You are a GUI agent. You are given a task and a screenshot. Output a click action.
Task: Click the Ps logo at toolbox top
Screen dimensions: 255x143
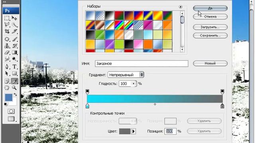pos(11,11)
